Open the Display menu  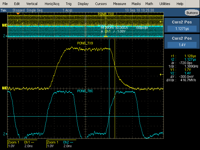coord(83,4)
